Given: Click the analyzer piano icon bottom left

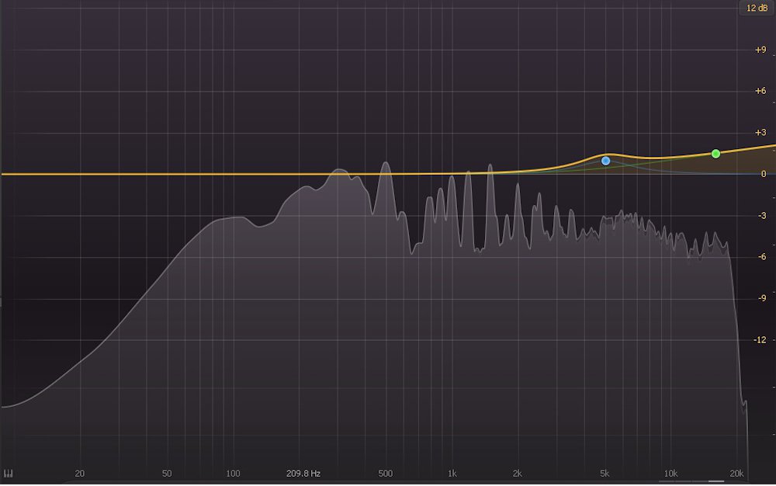Looking at the screenshot, I should point(9,472).
